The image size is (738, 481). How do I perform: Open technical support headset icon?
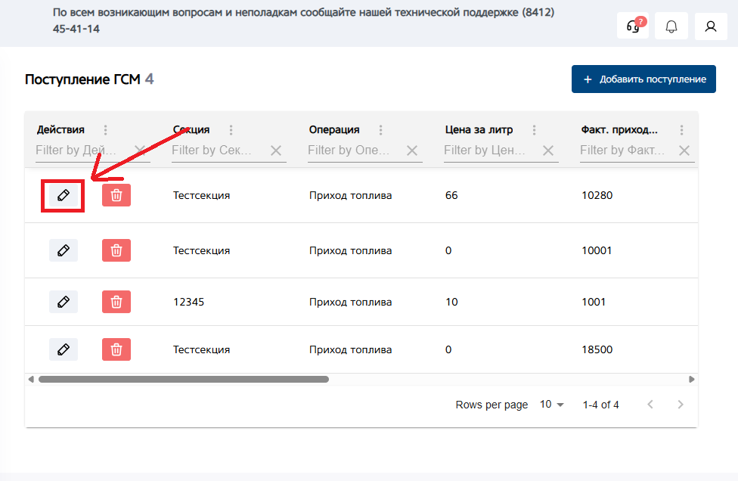(x=633, y=26)
